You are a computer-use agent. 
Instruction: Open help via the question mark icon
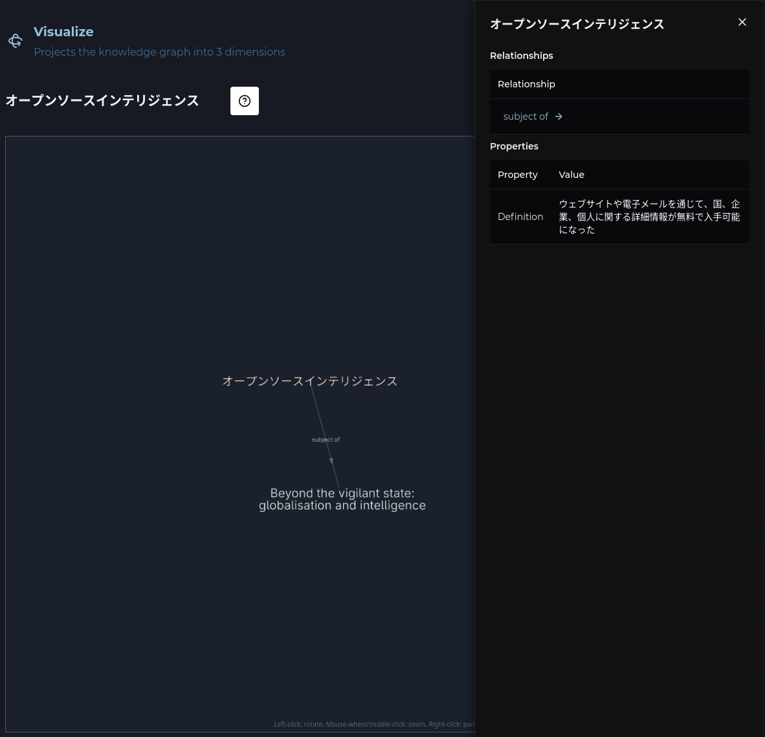tap(245, 101)
